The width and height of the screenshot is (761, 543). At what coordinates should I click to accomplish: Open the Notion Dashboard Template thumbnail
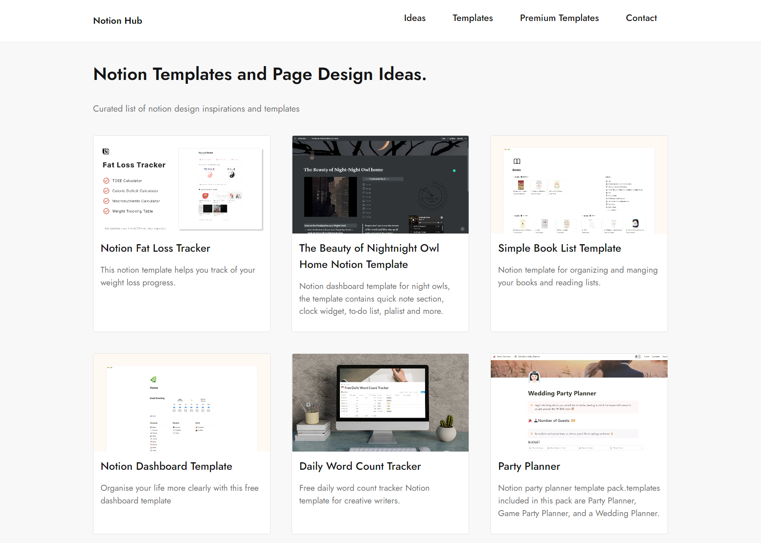pos(182,403)
